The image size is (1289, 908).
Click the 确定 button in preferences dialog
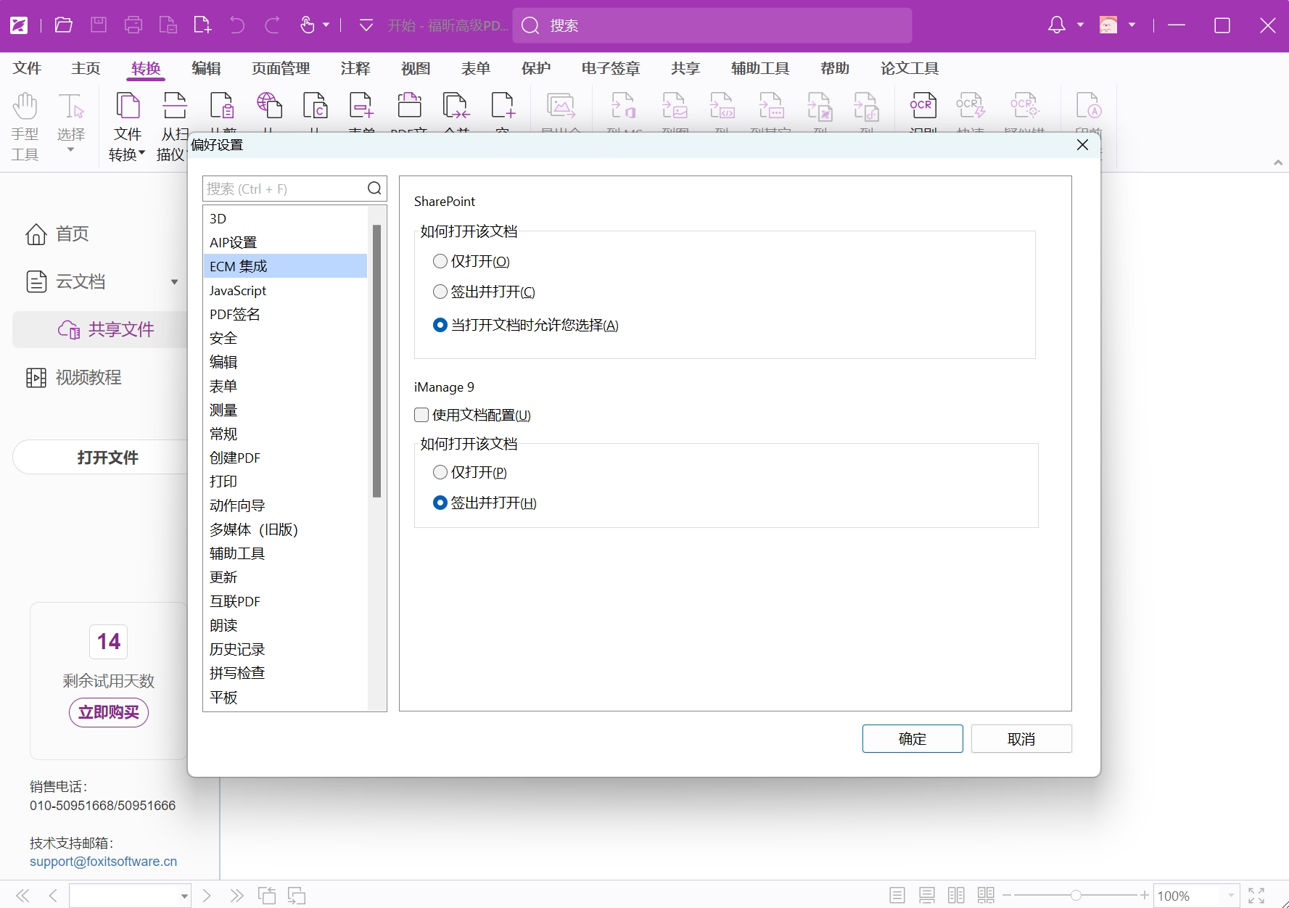coord(912,738)
